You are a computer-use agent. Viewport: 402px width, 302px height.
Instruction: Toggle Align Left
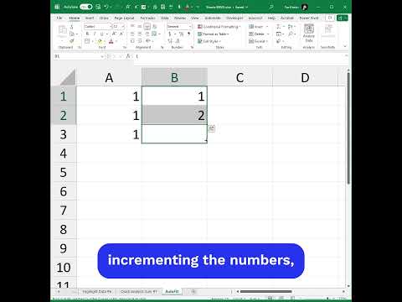pos(132,34)
